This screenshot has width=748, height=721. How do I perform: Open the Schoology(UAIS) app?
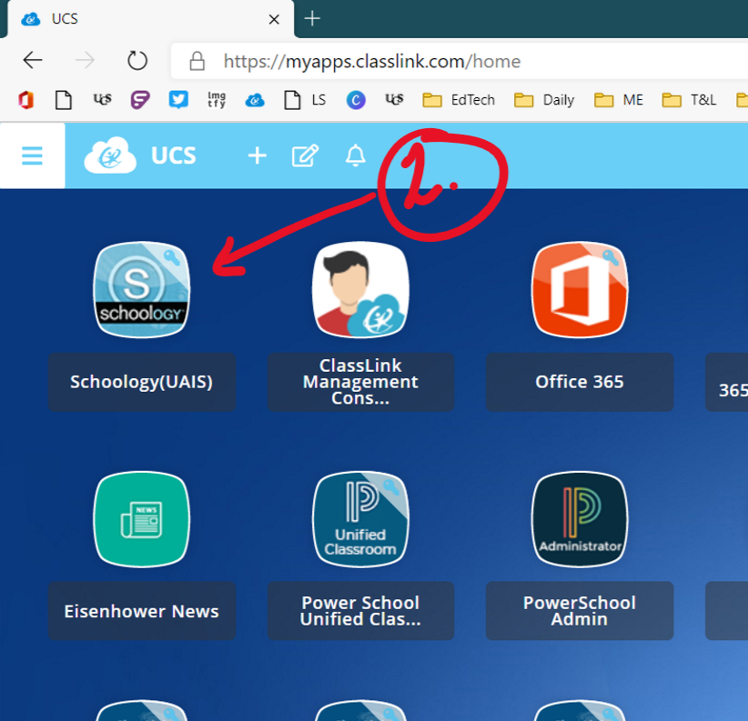[142, 289]
